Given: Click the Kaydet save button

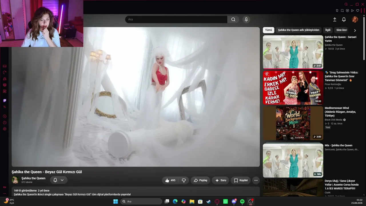Looking at the screenshot, I should [241, 181].
